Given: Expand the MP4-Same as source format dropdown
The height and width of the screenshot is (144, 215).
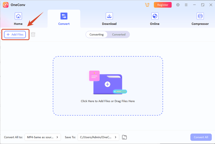Looking at the screenshot, I should tap(43, 137).
